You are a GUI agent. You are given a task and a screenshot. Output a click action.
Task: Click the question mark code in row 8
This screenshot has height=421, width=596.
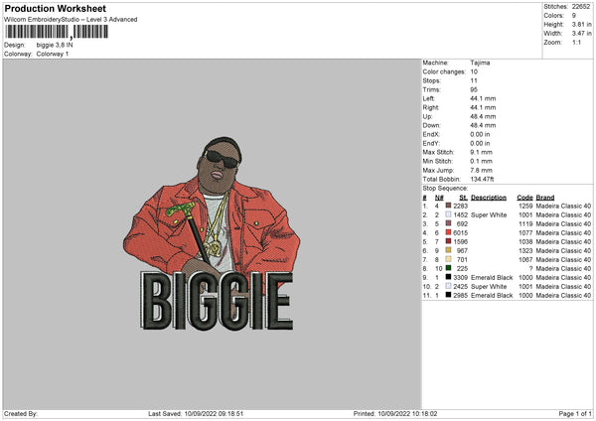pyautogui.click(x=530, y=268)
